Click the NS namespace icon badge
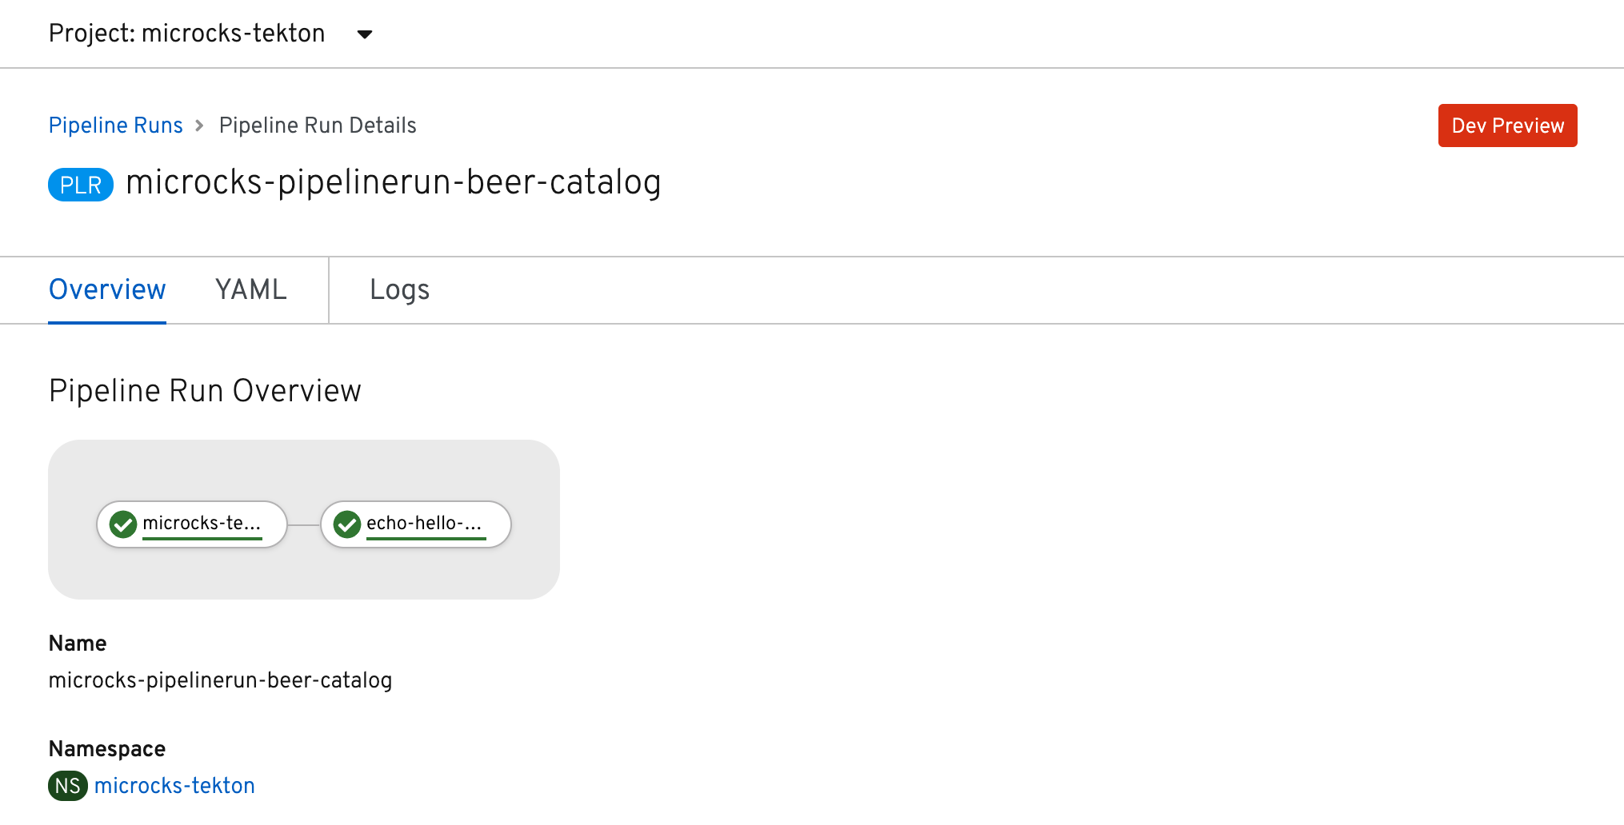This screenshot has width=1624, height=825. coord(67,785)
